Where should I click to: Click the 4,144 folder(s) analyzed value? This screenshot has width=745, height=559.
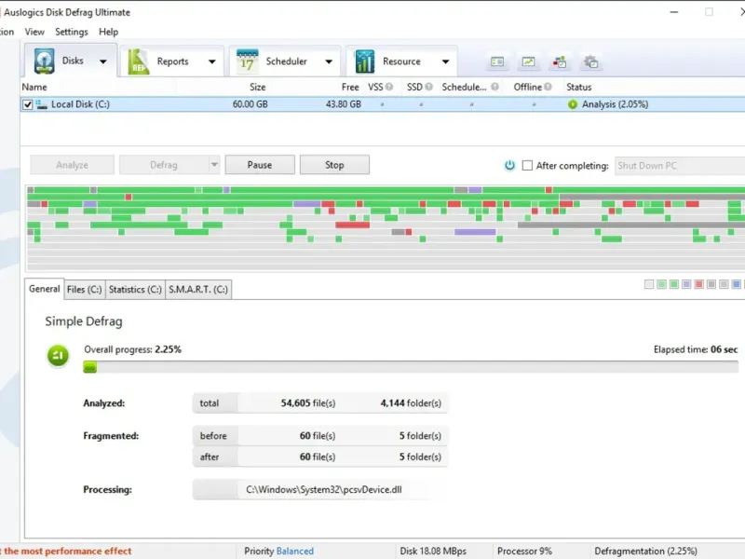[411, 403]
